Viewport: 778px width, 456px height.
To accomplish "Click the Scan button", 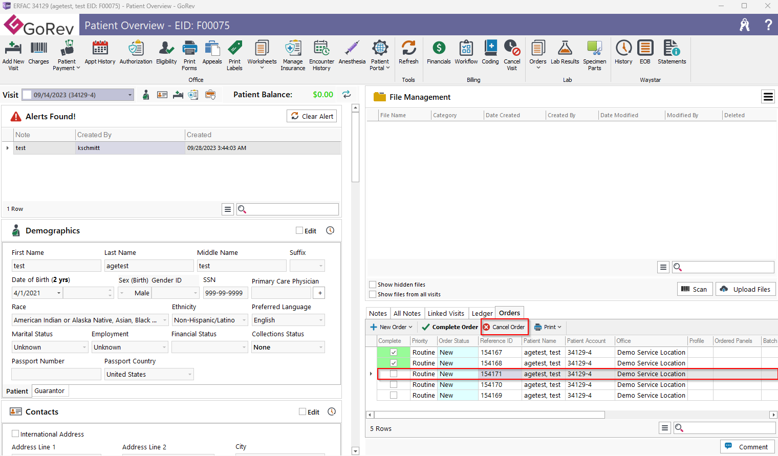I will click(695, 289).
